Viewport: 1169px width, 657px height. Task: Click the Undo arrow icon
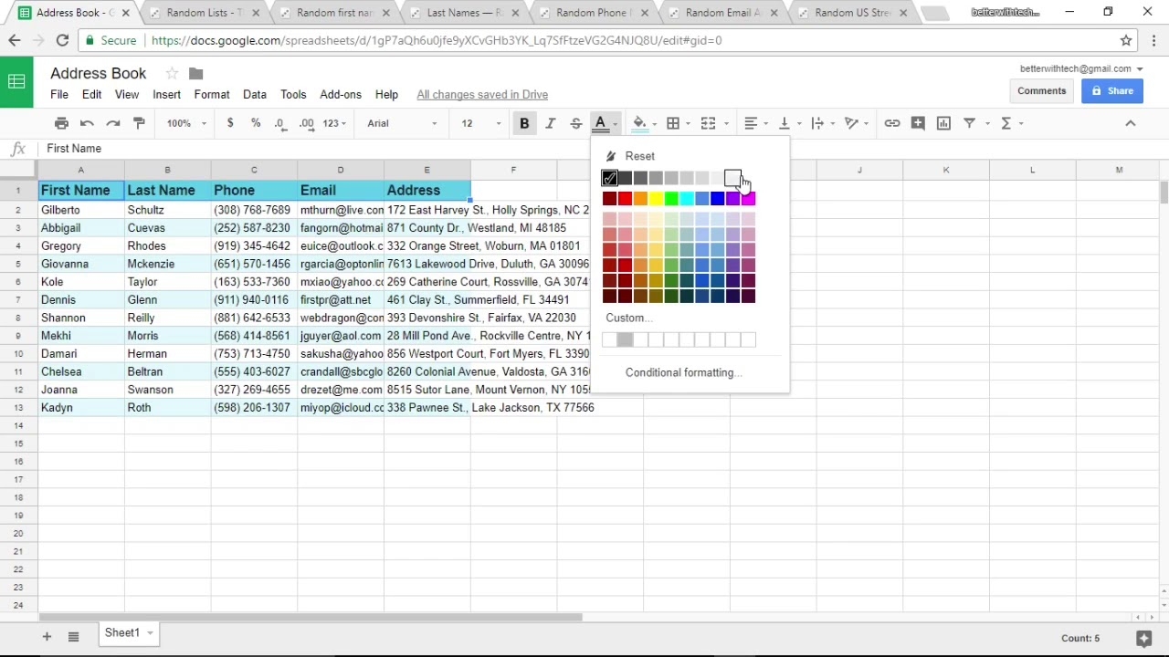pyautogui.click(x=87, y=123)
